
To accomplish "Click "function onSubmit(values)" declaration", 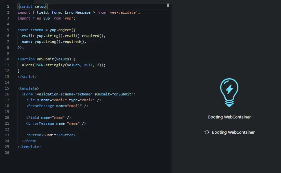I will 44,59.
